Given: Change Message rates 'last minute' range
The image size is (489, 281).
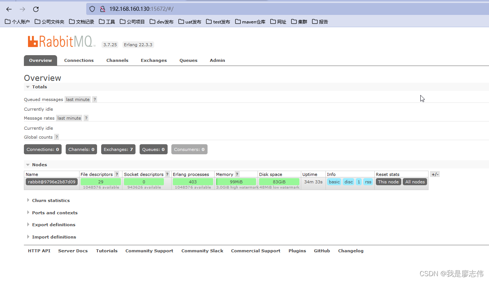Looking at the screenshot, I should pyautogui.click(x=69, y=118).
